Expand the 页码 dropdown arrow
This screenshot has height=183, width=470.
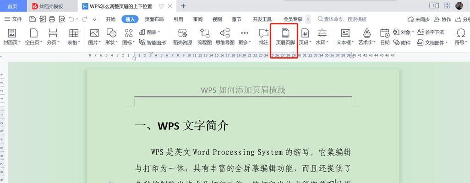coord(311,43)
